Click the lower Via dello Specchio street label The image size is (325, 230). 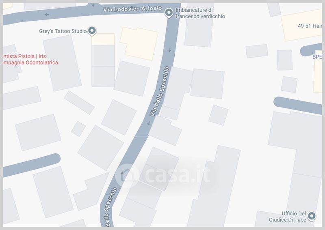coord(110,206)
